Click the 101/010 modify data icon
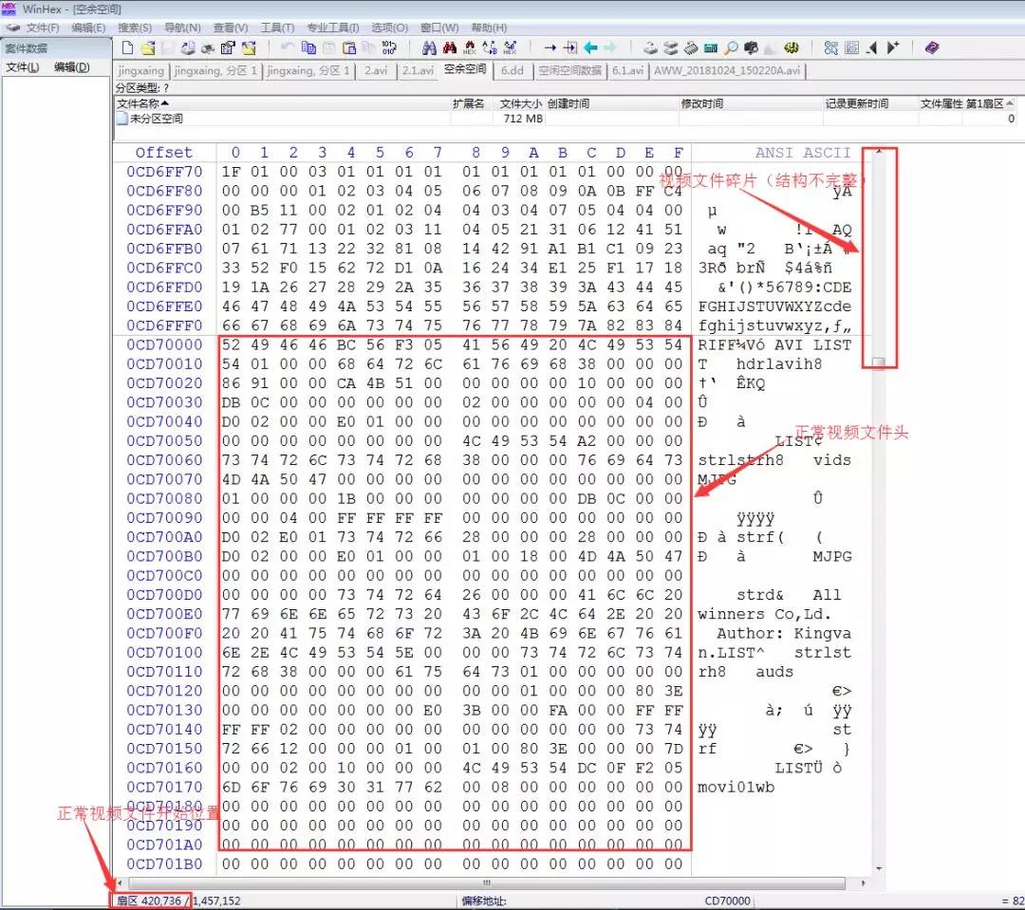1025x910 pixels. tap(389, 47)
